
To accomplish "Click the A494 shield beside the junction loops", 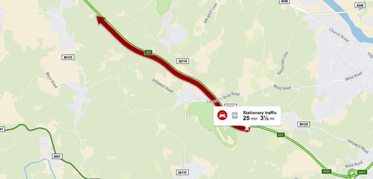I will (362, 171).
